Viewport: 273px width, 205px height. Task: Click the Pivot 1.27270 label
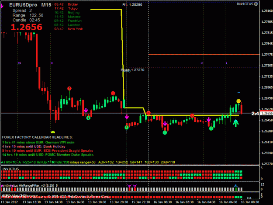click(x=132, y=70)
